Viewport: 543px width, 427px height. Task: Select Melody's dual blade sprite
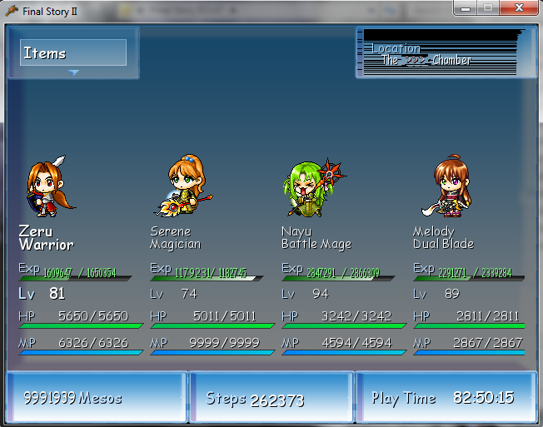pos(447,186)
